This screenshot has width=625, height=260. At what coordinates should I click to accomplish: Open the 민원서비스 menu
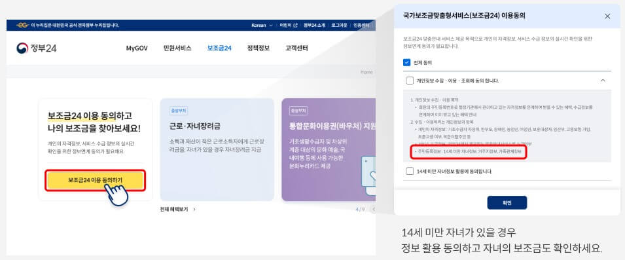point(177,48)
